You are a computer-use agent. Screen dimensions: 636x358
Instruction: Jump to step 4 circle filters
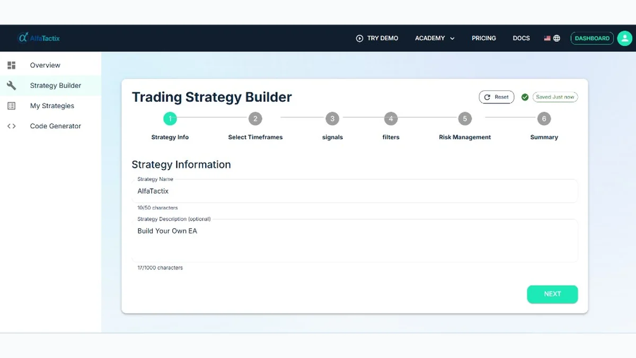(x=391, y=119)
